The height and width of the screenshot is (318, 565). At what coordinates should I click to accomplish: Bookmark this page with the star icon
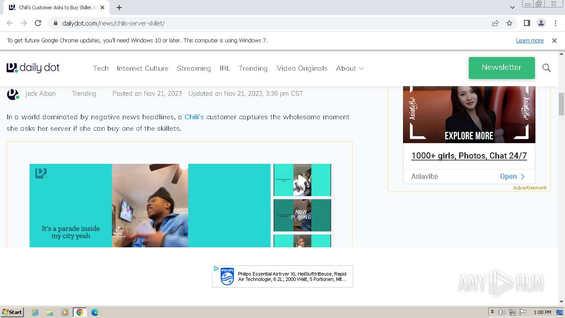pyautogui.click(x=509, y=23)
